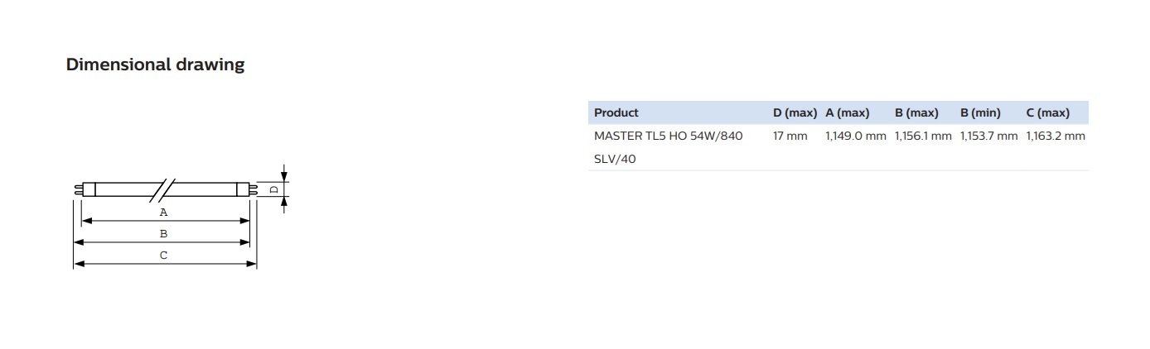Click the 1,163.2 mm value

[1055, 136]
